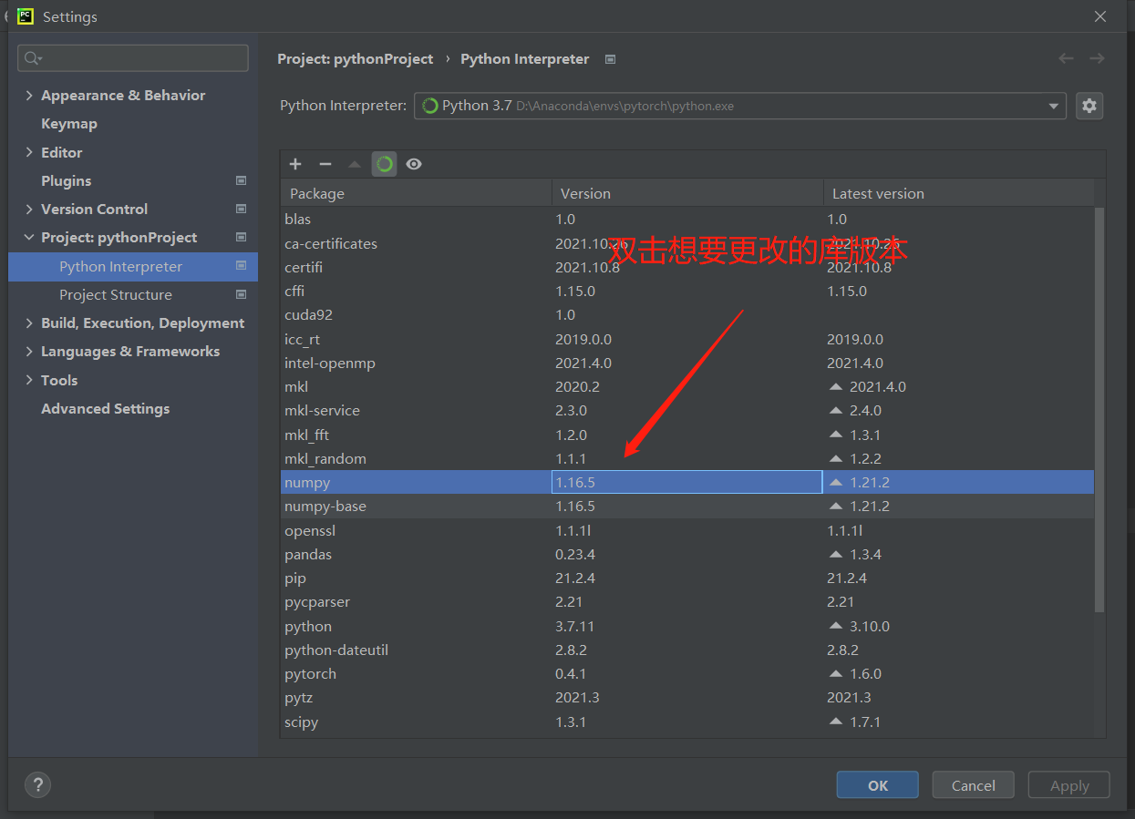This screenshot has height=819, width=1135.
Task: Select the ca-certificates package row
Action: pos(687,243)
